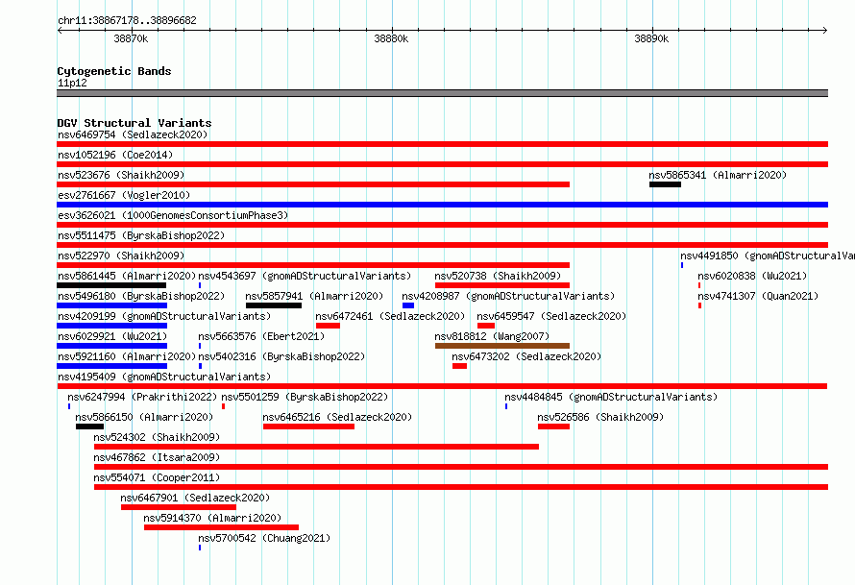
Task: Click red bar under nsv6472461
Action: (328, 326)
